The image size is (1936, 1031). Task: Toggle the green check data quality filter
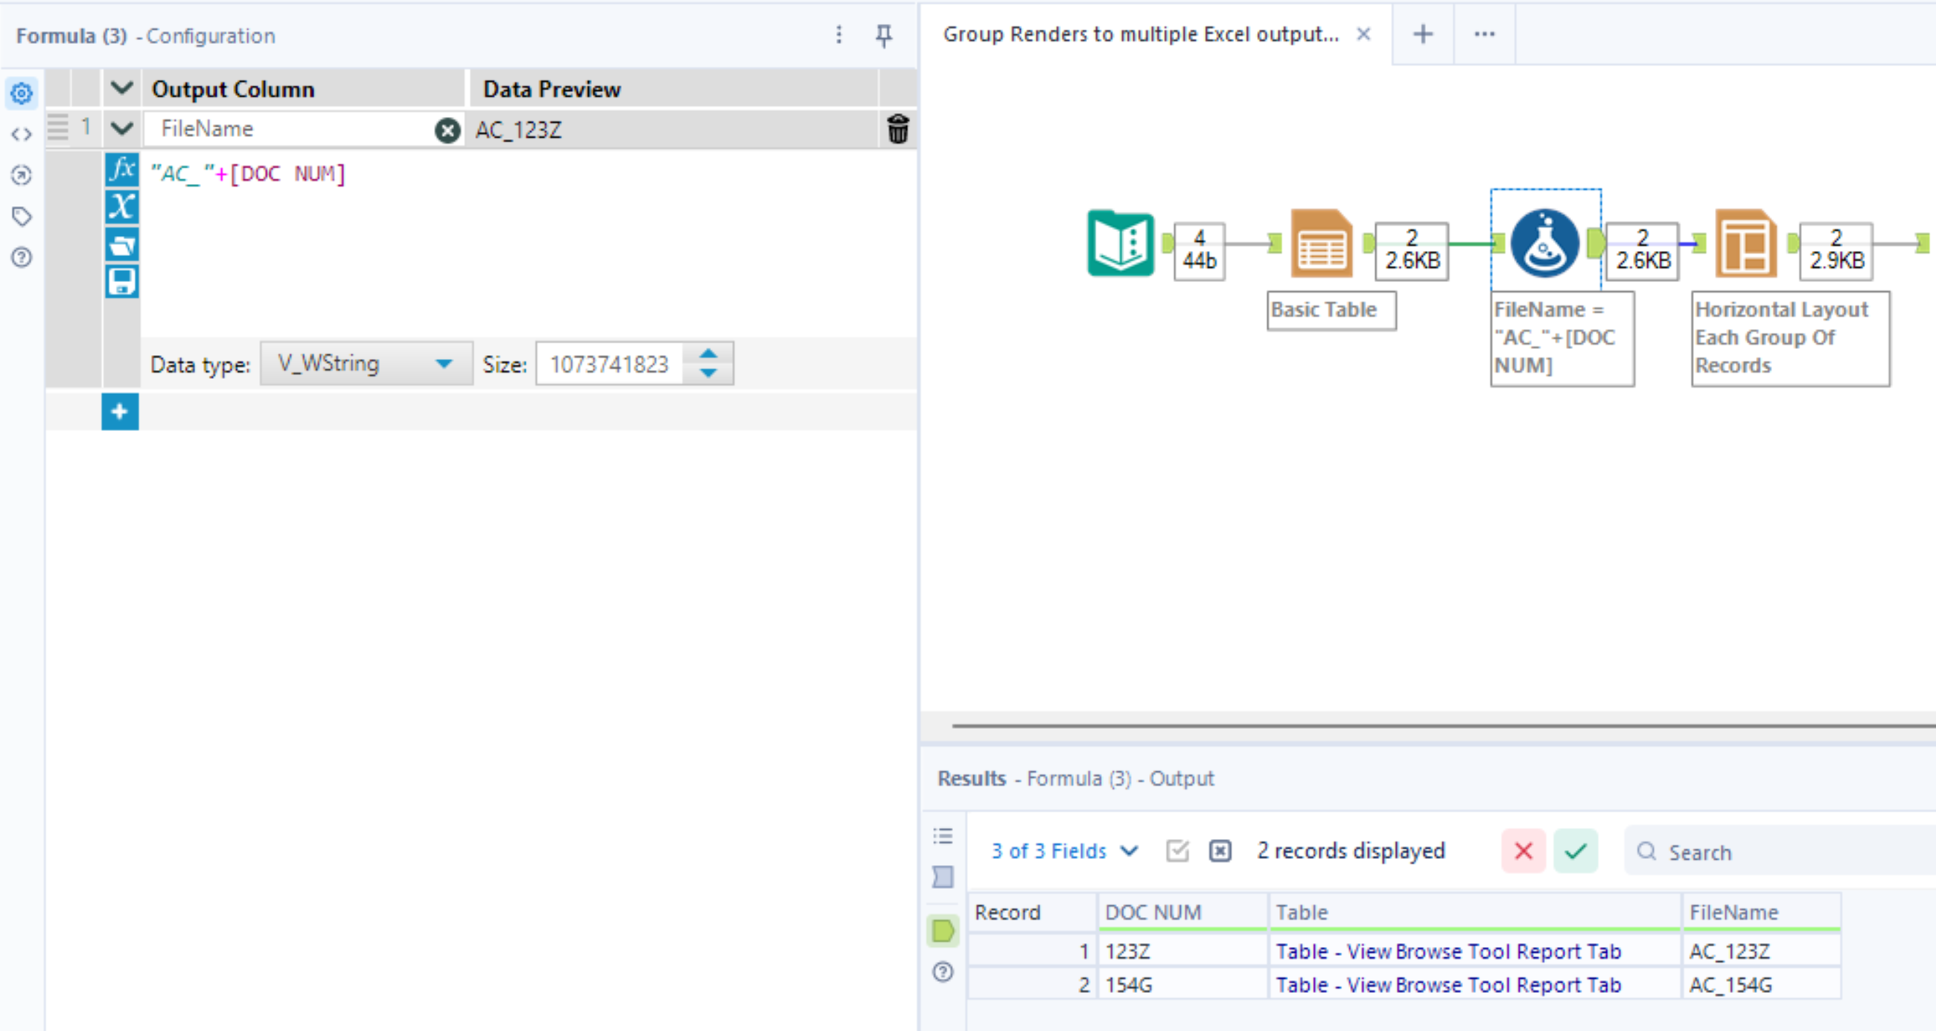(x=1576, y=851)
